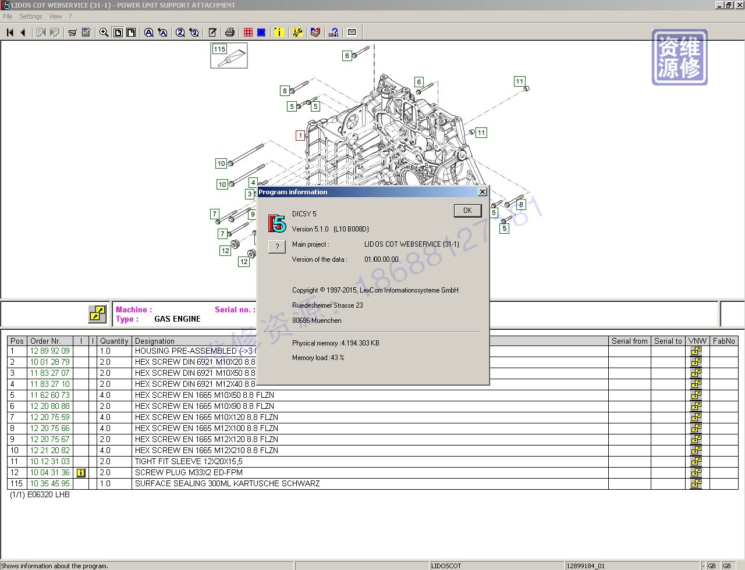
Task: Click the Designation column header
Action: click(370, 341)
